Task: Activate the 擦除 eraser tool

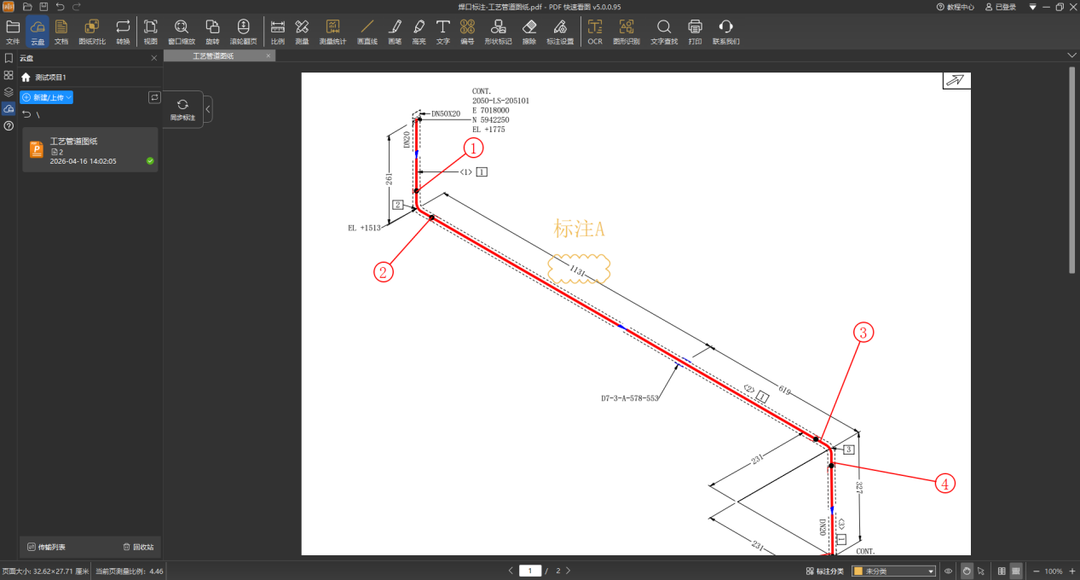Action: [x=528, y=31]
